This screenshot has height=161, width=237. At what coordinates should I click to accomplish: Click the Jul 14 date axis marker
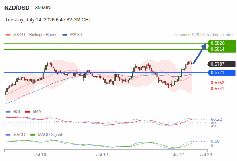[179, 155]
